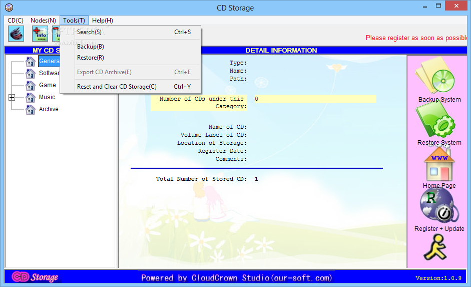Click the Volume Label of CD text
Image resolution: width=471 pixels, height=287 pixels.
(214, 135)
